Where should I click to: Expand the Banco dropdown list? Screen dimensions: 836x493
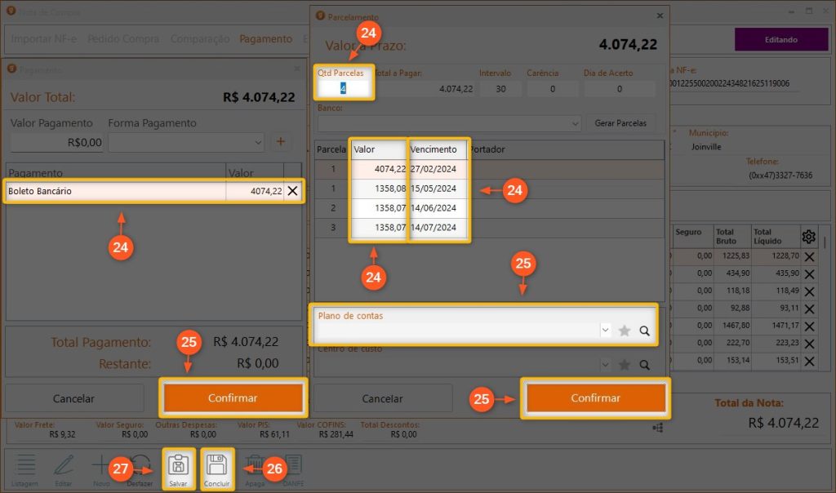click(x=575, y=123)
